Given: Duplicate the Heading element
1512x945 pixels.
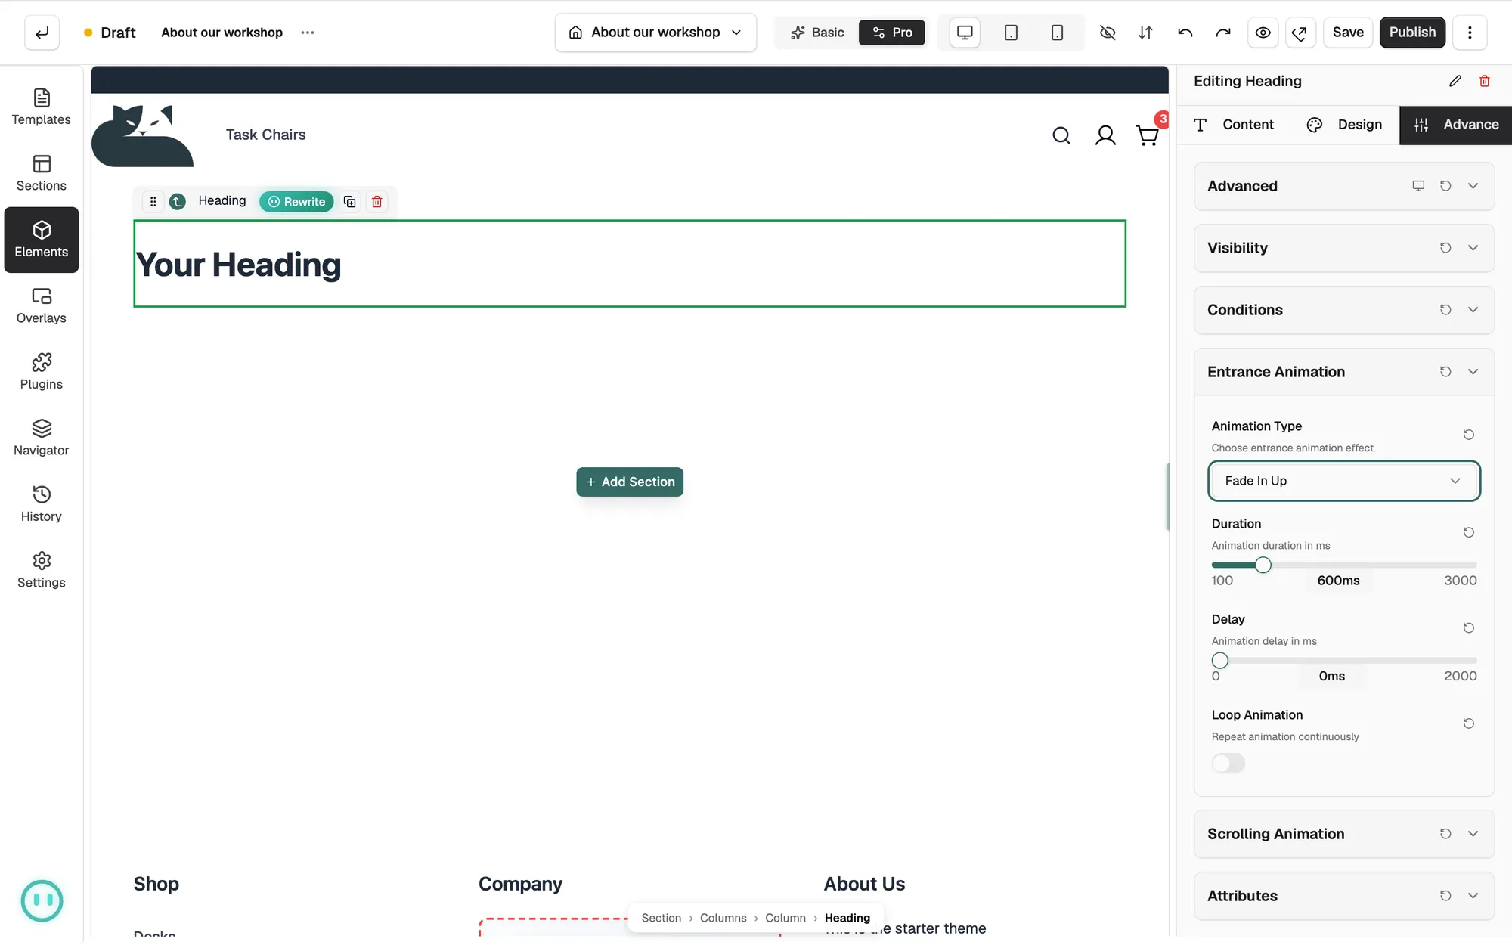Looking at the screenshot, I should click(x=349, y=201).
